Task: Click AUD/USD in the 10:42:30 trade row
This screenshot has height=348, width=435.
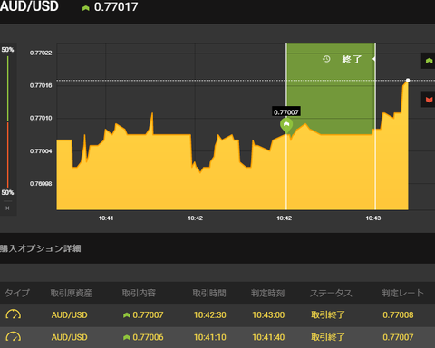Action: click(69, 315)
